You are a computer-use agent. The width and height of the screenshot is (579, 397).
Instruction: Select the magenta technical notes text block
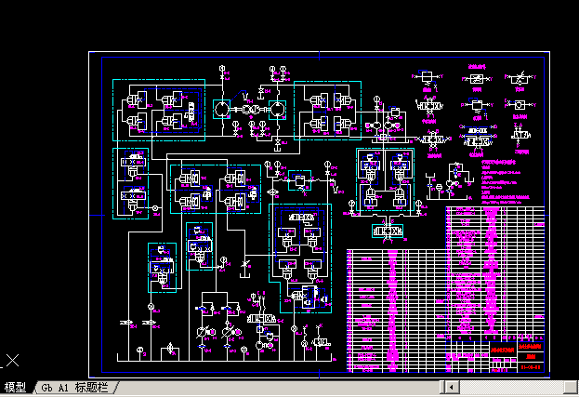506,179
